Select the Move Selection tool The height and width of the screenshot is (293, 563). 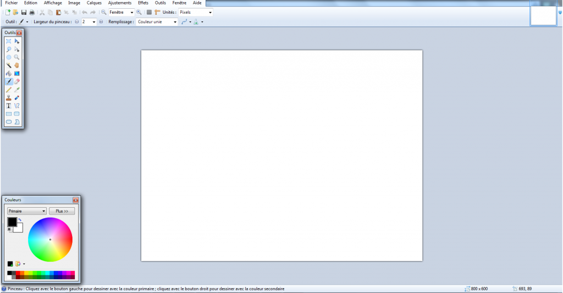coord(17,49)
